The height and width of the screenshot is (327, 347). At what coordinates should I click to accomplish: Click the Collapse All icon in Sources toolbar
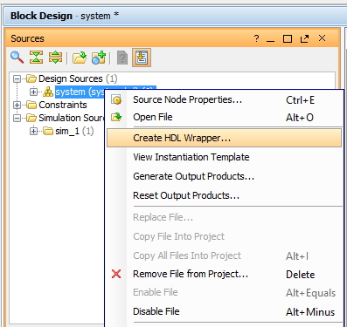(36, 58)
